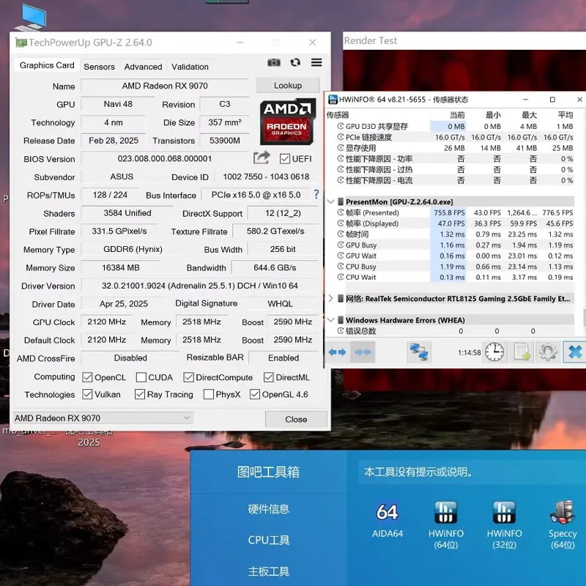Click the PCIe bus interface question mark
The height and width of the screenshot is (586, 586).
[316, 195]
